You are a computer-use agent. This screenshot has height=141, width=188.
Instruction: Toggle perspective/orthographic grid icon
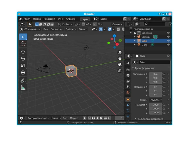tap(120, 71)
